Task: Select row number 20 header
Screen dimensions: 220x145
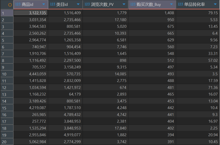Action: [7, 142]
